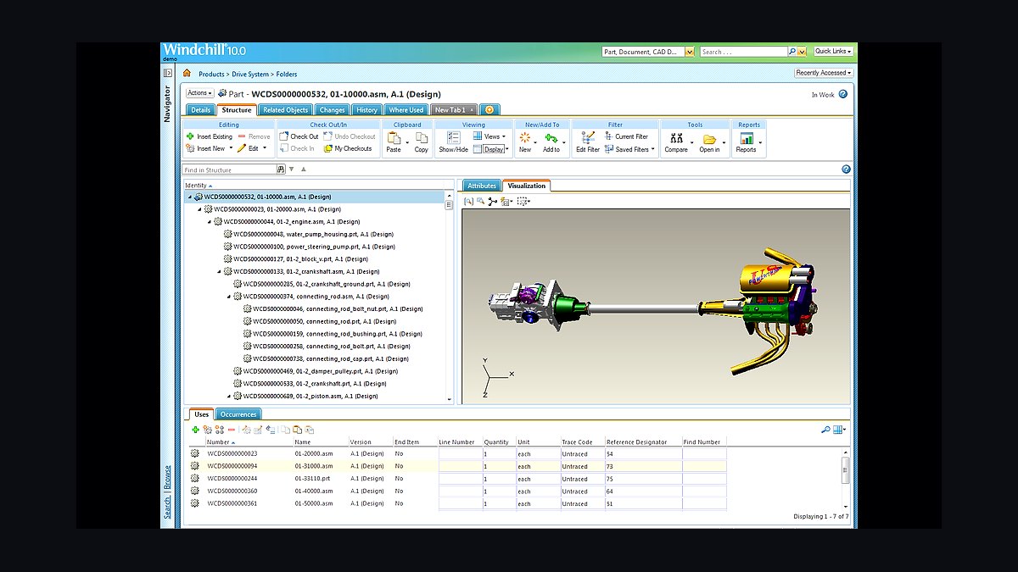
Task: Click the Drive System breadcrumb link
Action: pos(251,74)
